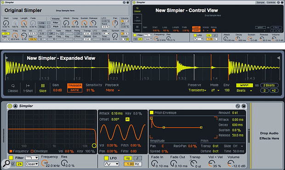Select 1-Shot mode icon in Expanded View
Viewport: 285px width, 170px height.
(x=28, y=86)
